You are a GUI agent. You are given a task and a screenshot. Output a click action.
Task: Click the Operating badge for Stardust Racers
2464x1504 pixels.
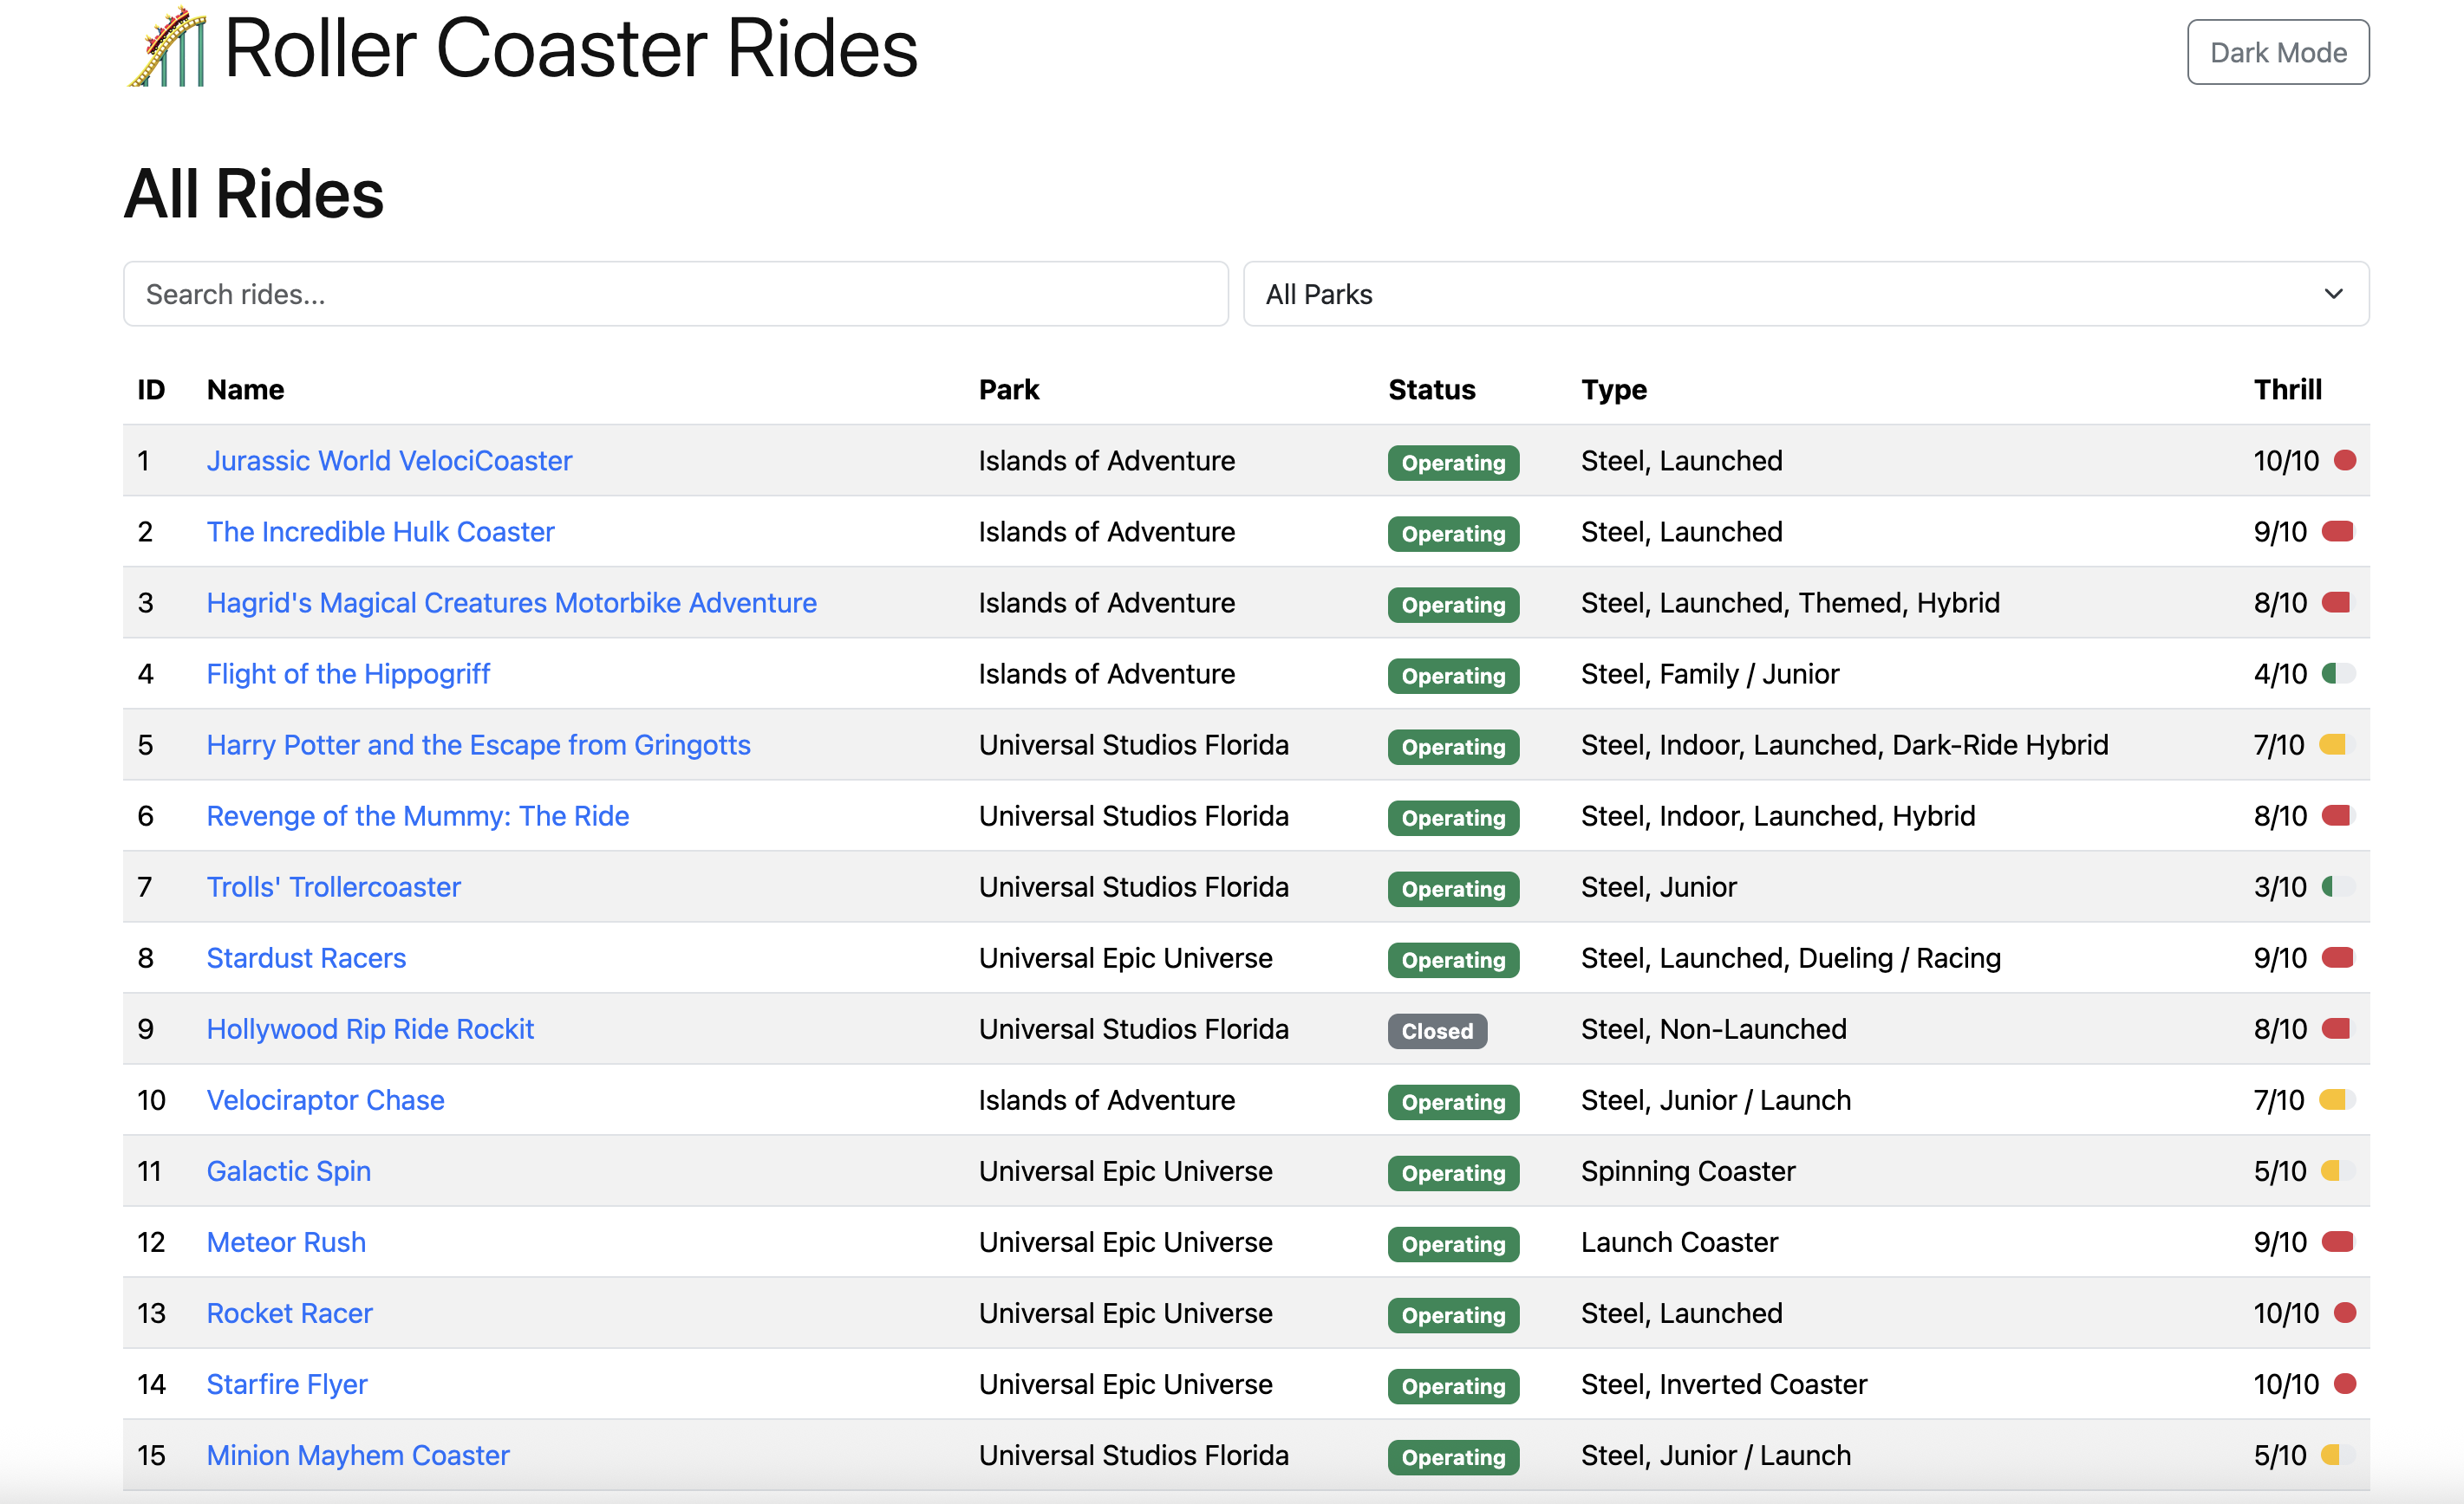tap(1452, 959)
